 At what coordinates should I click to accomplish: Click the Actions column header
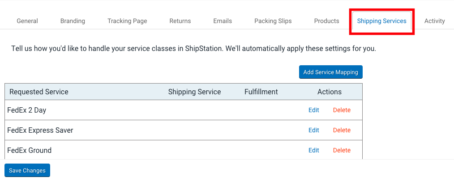point(330,92)
